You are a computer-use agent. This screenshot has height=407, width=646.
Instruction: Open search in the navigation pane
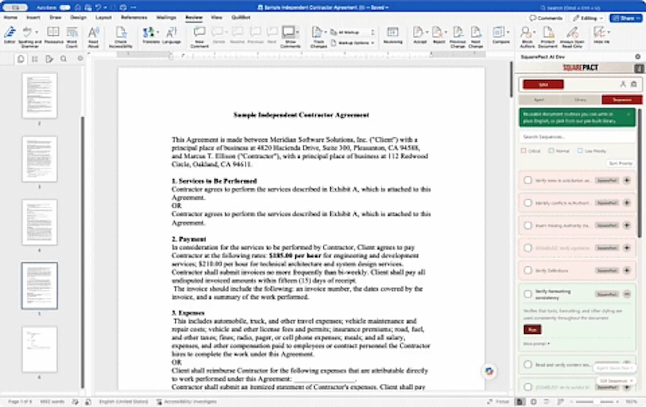[63, 59]
